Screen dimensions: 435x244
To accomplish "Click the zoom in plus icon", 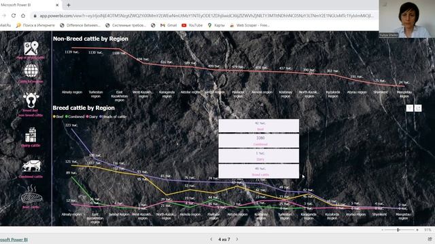I will tap(417, 230).
